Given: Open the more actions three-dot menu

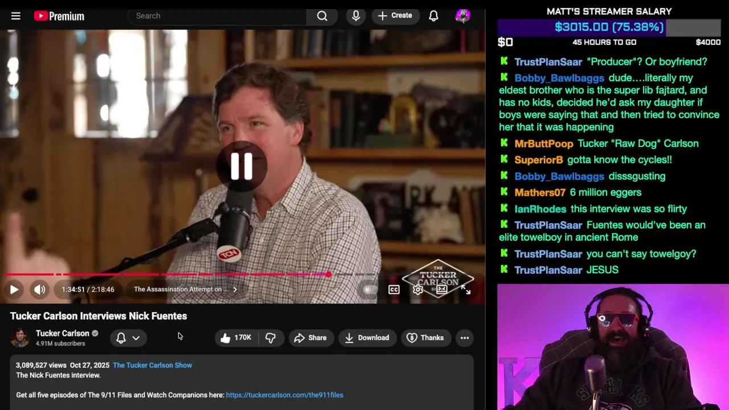Looking at the screenshot, I should point(465,338).
